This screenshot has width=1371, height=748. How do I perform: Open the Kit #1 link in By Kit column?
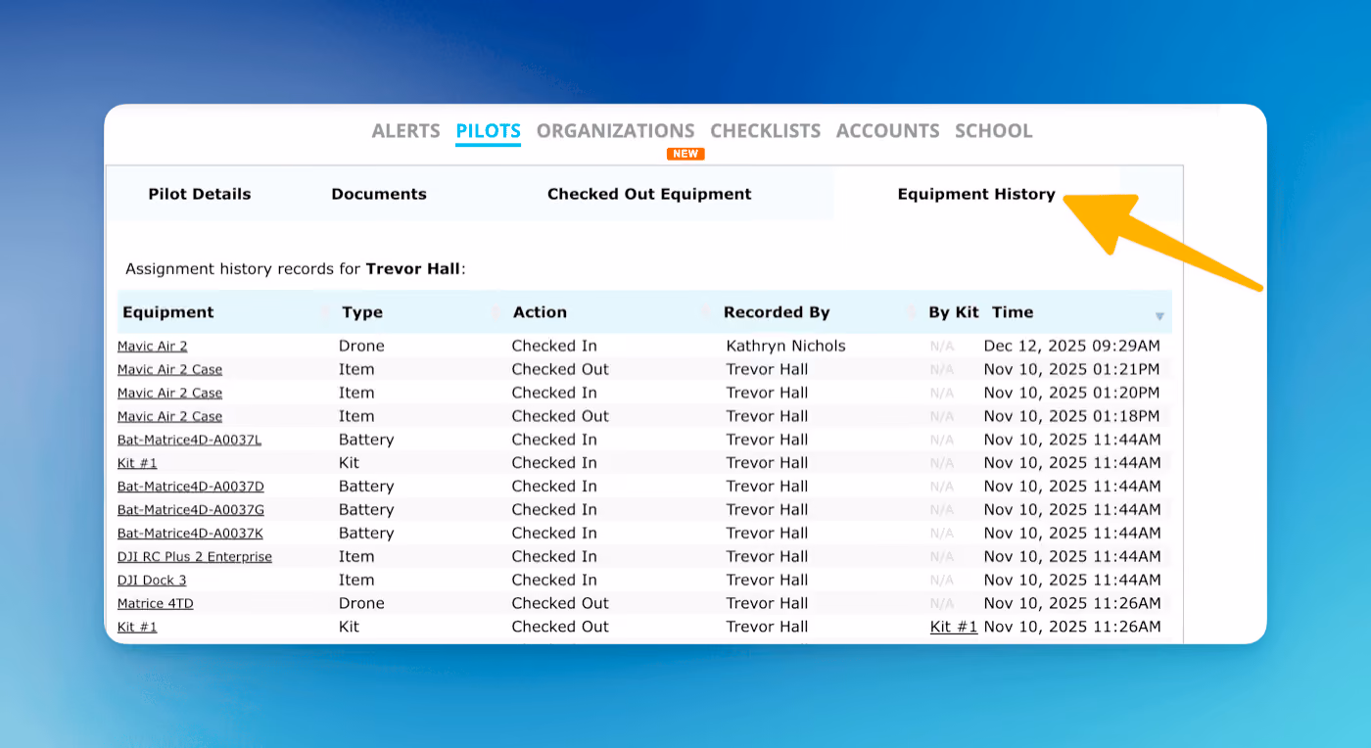[x=954, y=627]
